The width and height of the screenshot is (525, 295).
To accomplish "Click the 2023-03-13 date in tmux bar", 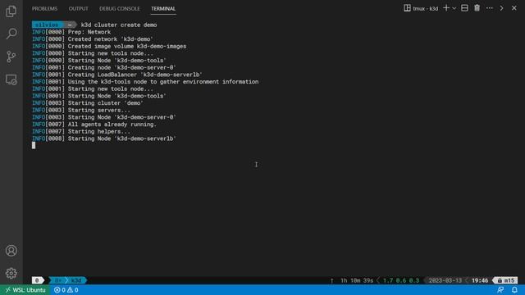I will pyautogui.click(x=445, y=280).
